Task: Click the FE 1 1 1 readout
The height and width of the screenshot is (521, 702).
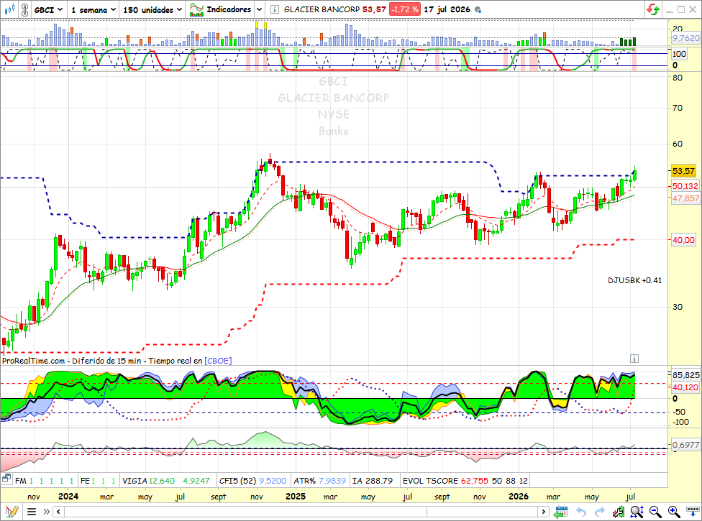Action: coord(98,481)
